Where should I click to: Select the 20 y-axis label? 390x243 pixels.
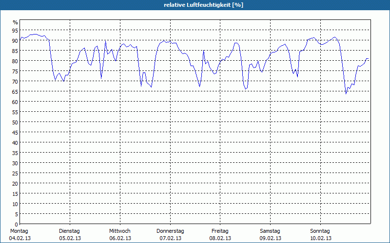15,184
